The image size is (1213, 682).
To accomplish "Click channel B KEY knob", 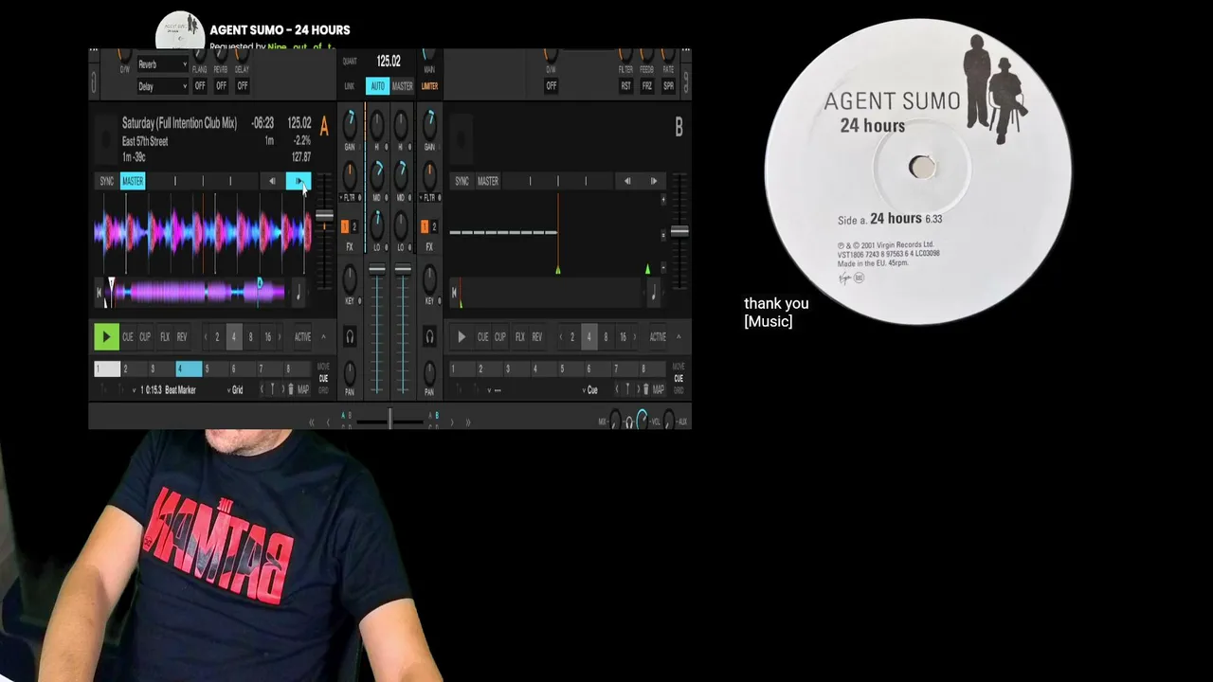I will [429, 278].
